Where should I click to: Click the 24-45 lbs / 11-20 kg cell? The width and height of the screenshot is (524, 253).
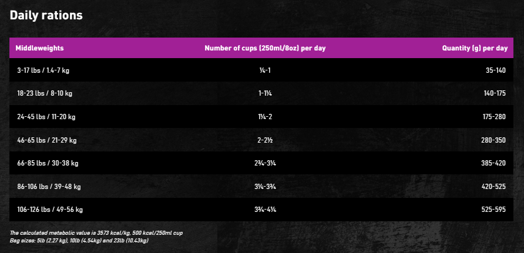click(46, 117)
